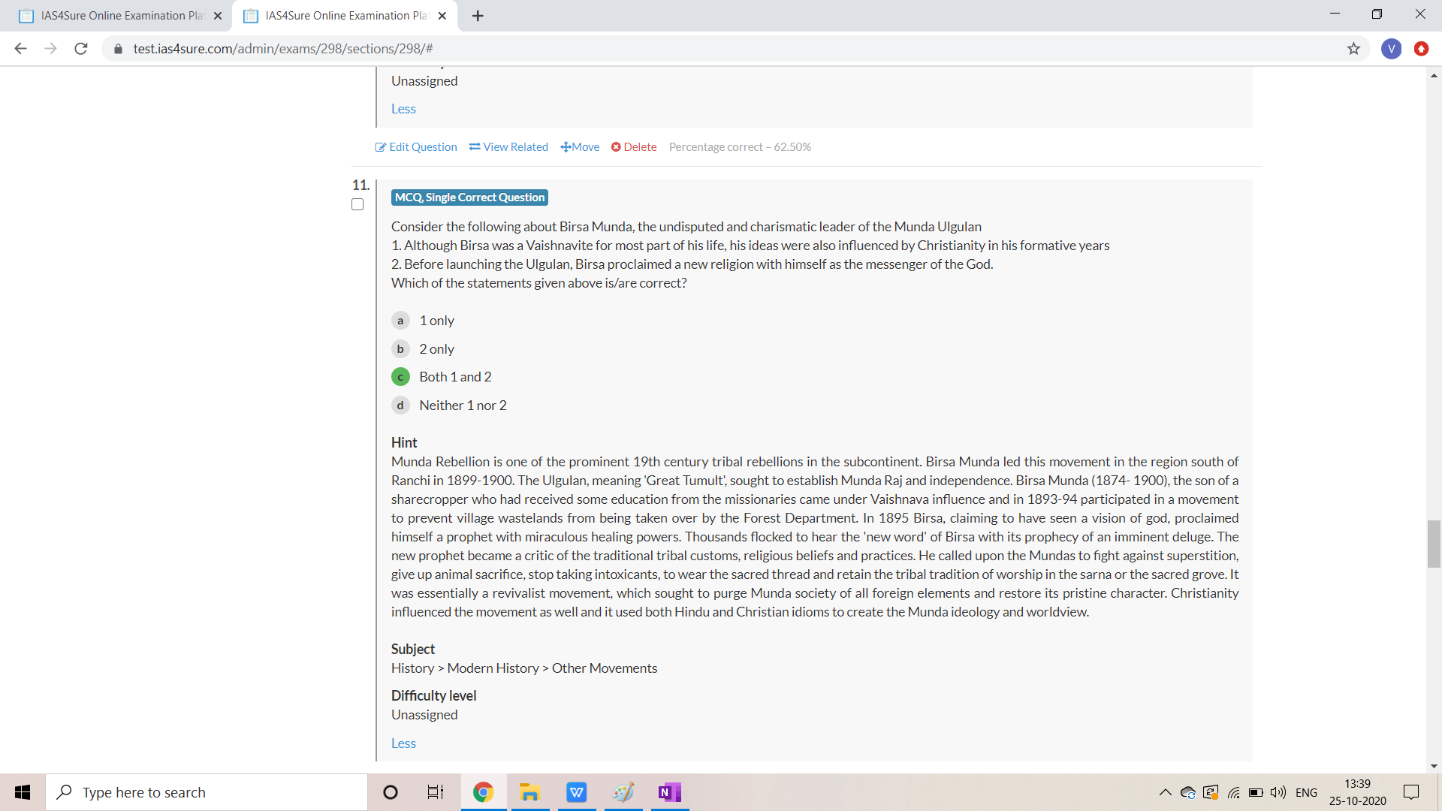Collapse the previous question with Less link
This screenshot has height=811, width=1442.
(x=403, y=109)
